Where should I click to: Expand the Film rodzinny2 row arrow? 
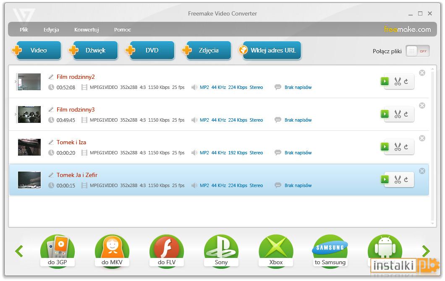click(x=16, y=82)
